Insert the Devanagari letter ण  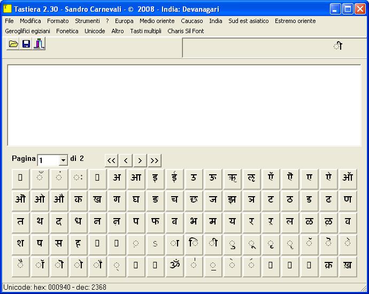point(348,201)
